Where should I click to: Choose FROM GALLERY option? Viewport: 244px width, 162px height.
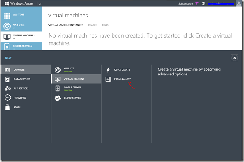122,79
